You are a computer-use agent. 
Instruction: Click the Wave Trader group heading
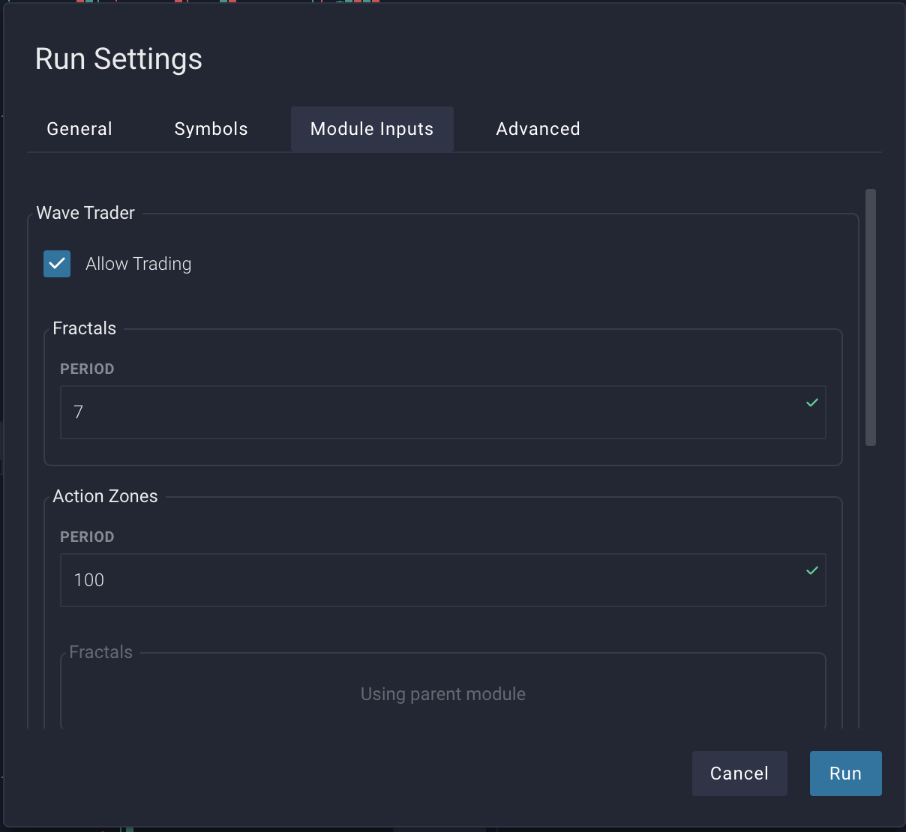point(85,213)
